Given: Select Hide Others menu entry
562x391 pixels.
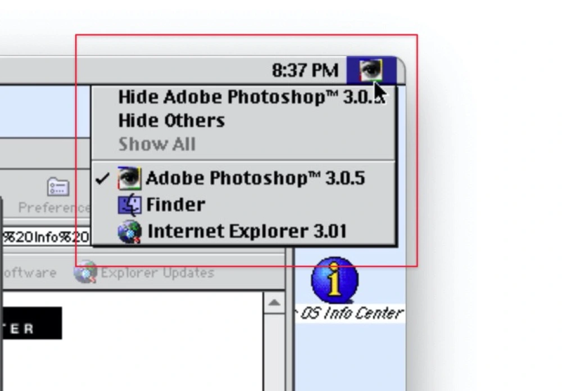Looking at the screenshot, I should tap(244, 120).
